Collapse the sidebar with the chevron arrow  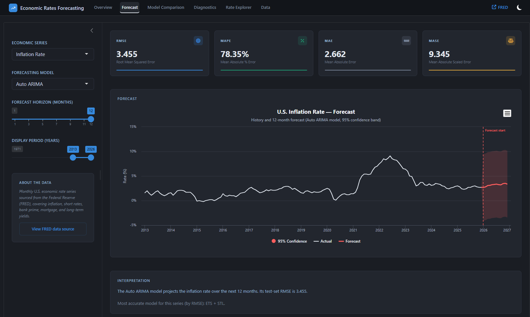pos(92,30)
